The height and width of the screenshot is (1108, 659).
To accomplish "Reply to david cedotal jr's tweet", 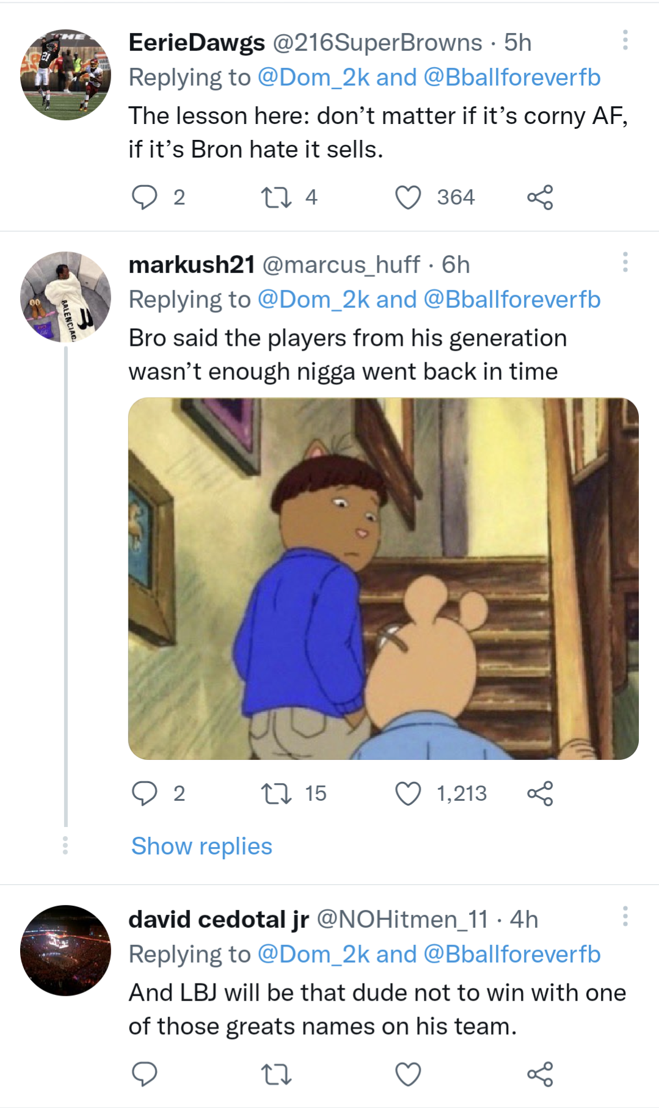I will [x=145, y=1074].
